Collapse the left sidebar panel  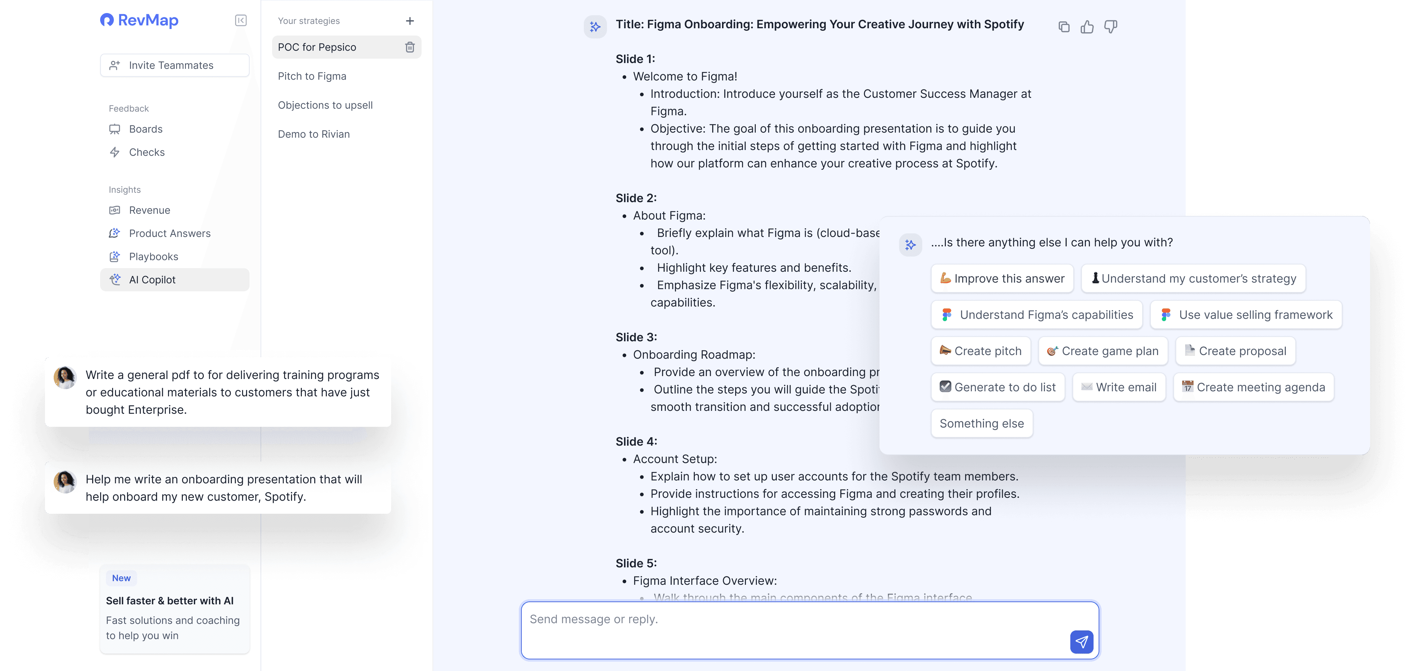241,20
